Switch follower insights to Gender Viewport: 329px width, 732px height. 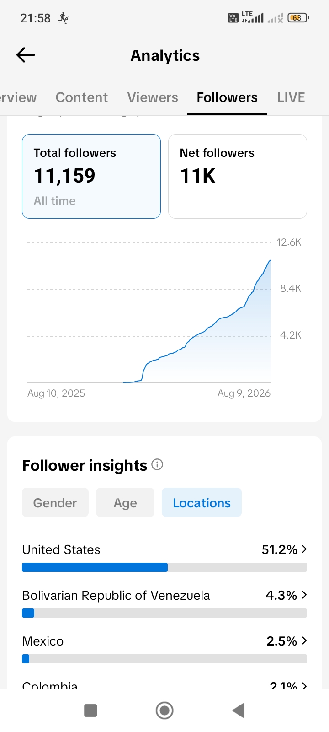pyautogui.click(x=55, y=503)
